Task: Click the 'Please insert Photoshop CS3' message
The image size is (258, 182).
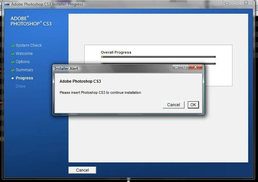Action: click(x=101, y=92)
